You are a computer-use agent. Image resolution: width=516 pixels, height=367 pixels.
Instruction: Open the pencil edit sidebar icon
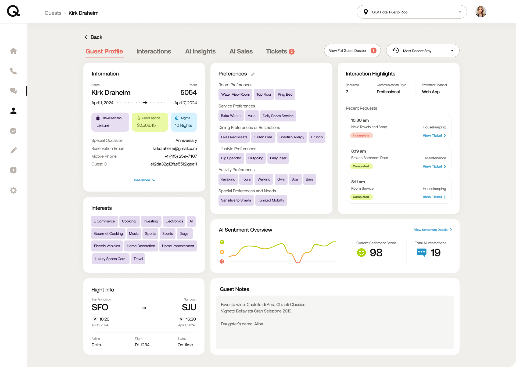(13, 150)
